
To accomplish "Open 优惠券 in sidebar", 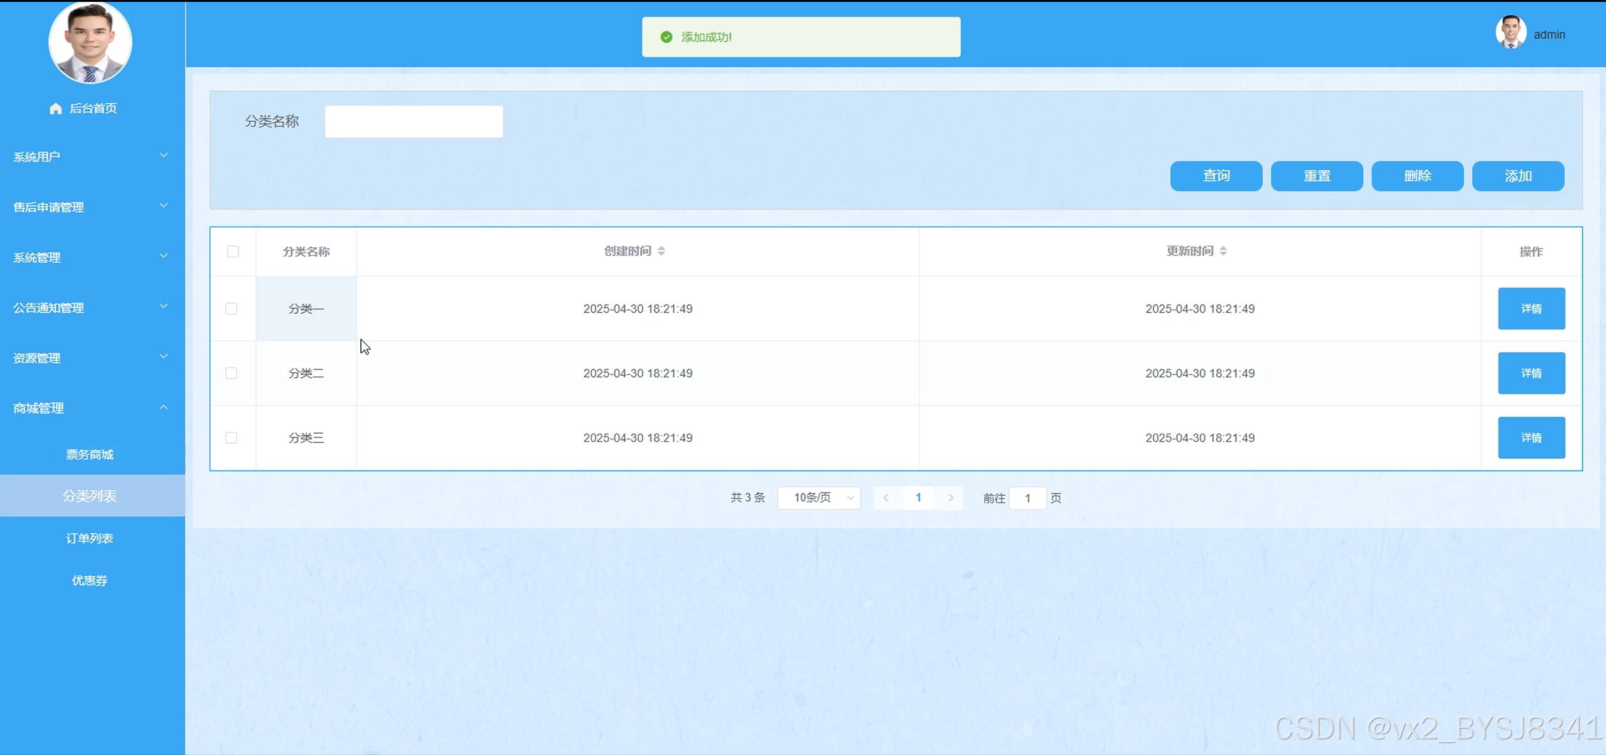I will [x=90, y=580].
